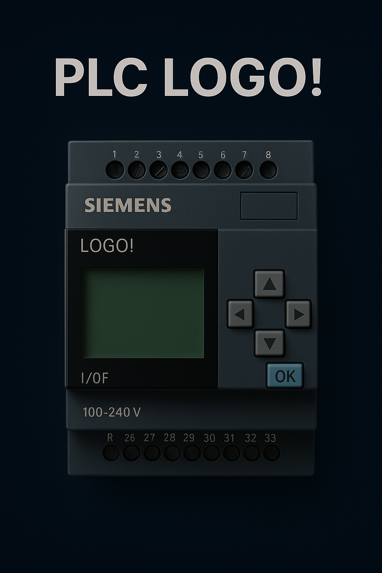Viewport: 382px width, 573px height.
Task: Click the LOGO! text above the display
Action: 107,246
